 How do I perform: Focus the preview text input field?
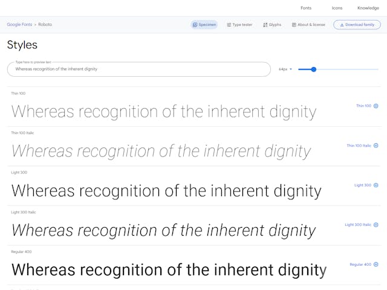[x=139, y=69]
